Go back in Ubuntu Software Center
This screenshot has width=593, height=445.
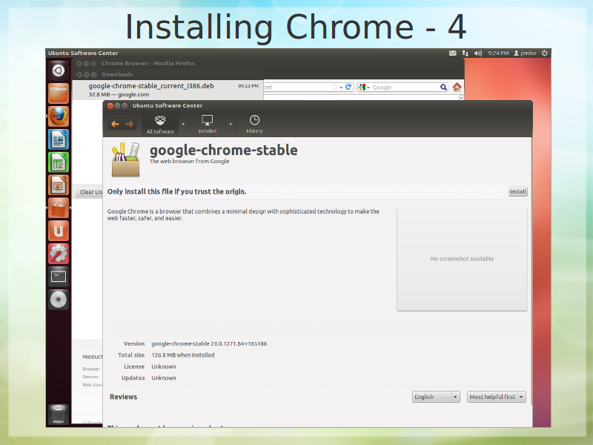(116, 124)
